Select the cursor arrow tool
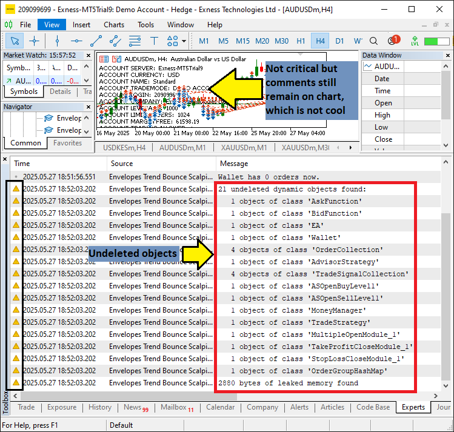 tap(15, 41)
